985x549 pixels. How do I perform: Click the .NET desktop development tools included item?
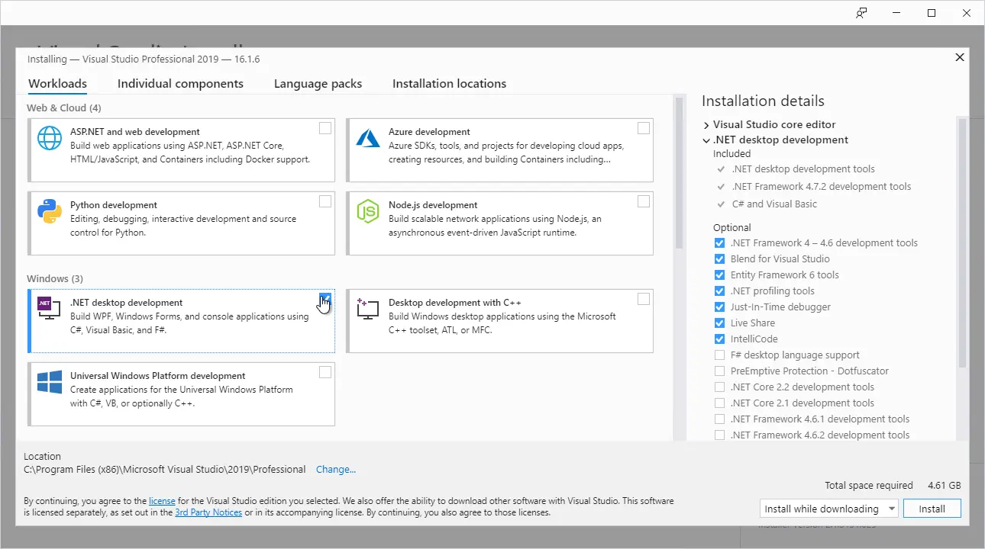803,169
